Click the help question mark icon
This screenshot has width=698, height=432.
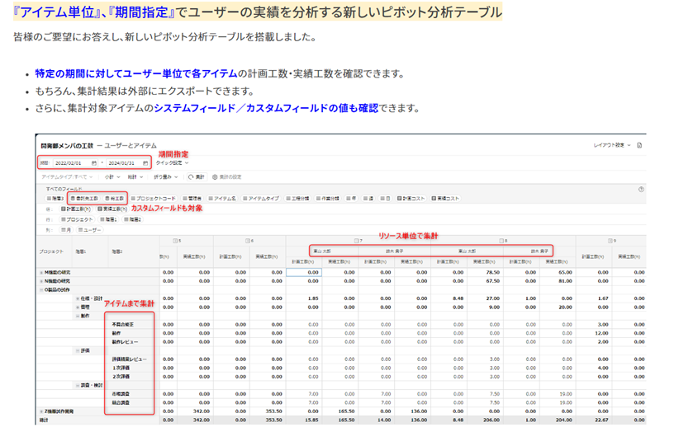click(641, 190)
